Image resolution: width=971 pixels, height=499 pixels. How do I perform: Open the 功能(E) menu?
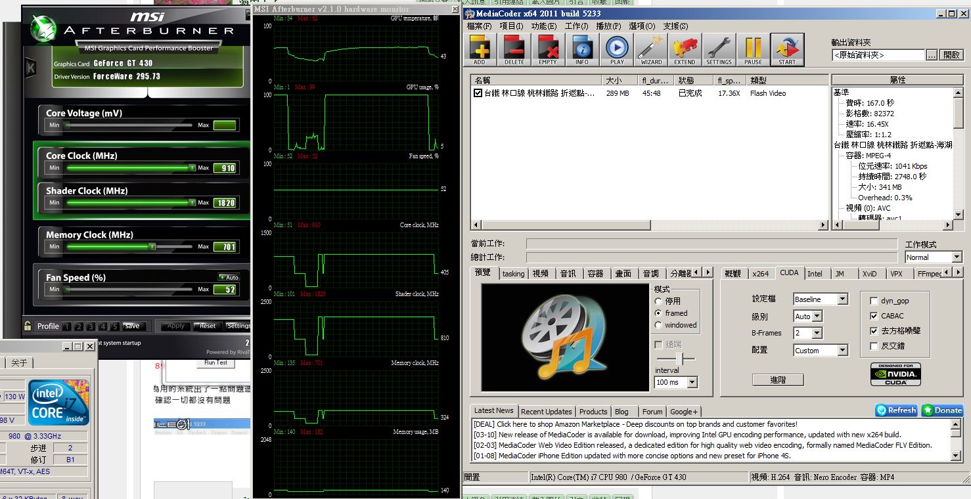(544, 26)
